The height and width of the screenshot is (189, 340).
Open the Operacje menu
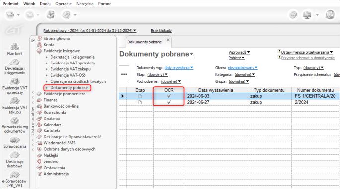click(x=63, y=4)
